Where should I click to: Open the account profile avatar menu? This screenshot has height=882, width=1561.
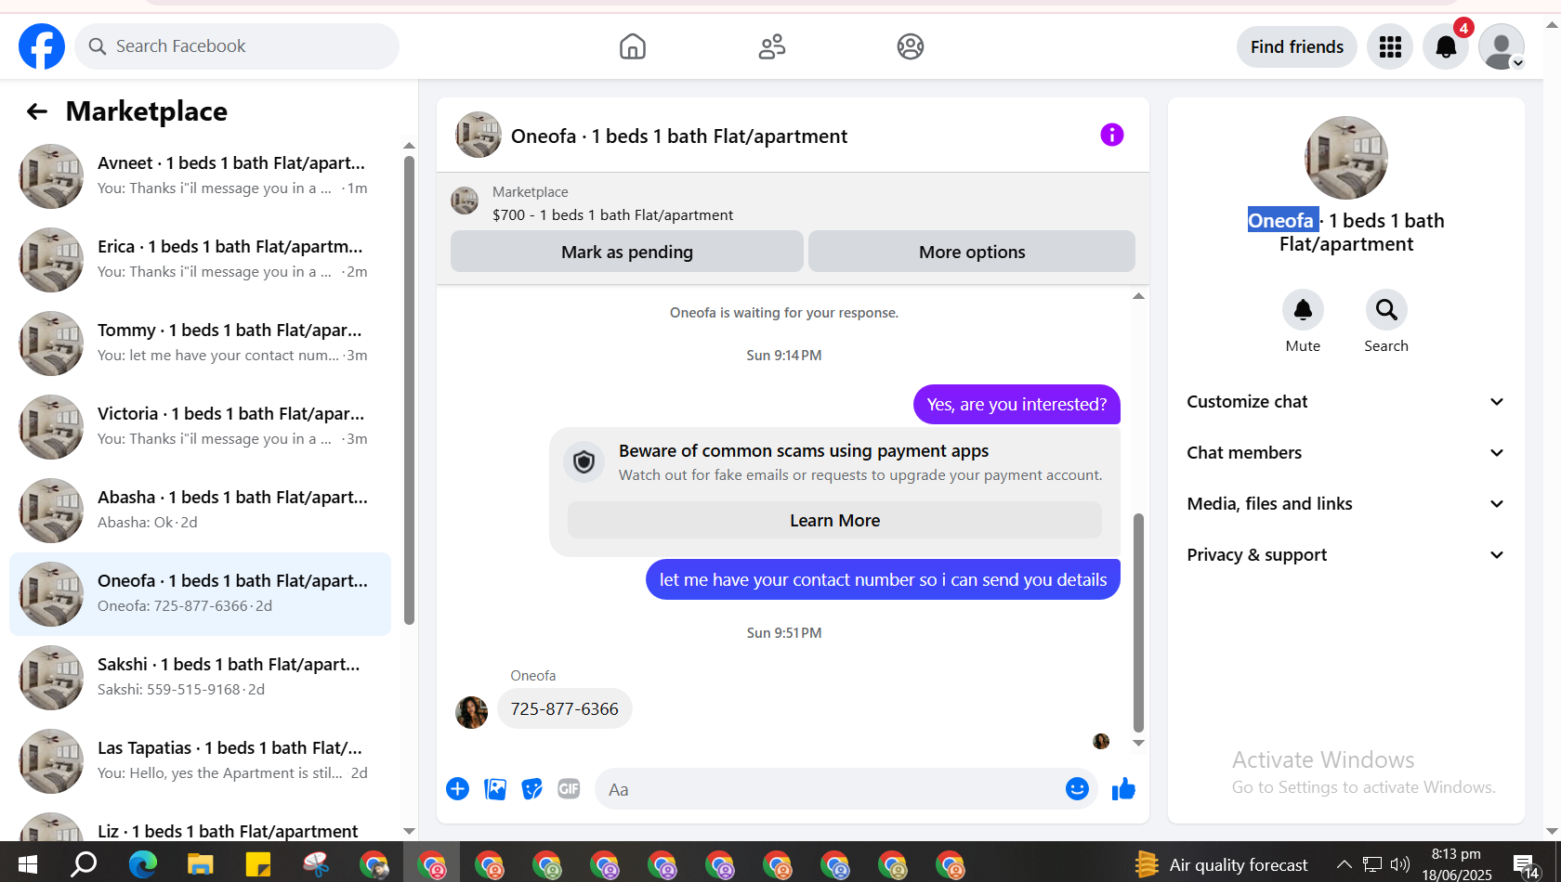coord(1502,46)
